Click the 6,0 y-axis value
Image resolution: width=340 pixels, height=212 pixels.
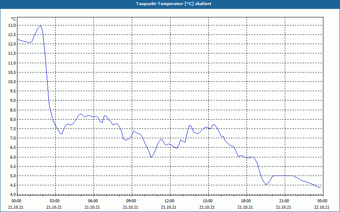[x=13, y=157]
